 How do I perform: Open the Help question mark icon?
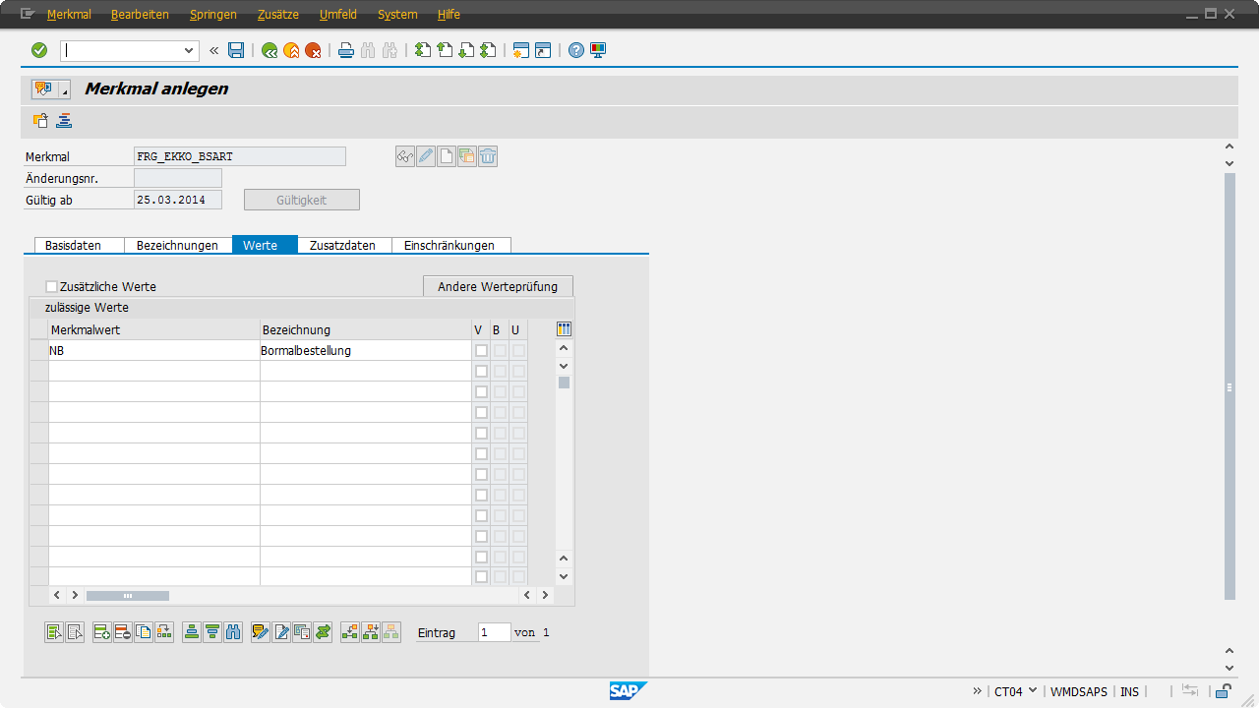pyautogui.click(x=576, y=50)
